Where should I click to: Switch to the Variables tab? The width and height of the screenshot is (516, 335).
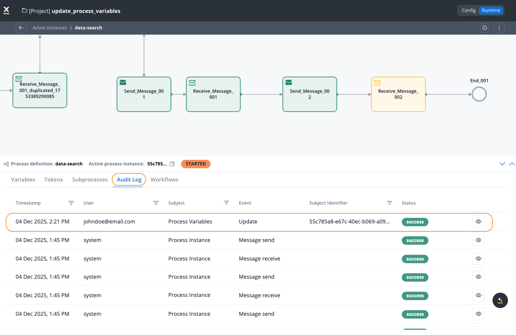tap(23, 180)
